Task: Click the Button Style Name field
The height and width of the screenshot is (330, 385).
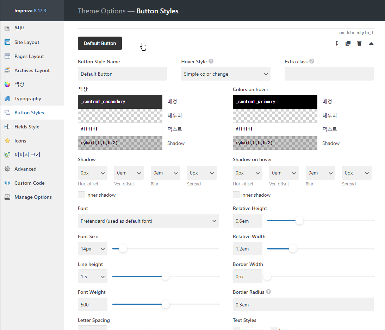Action: click(122, 74)
